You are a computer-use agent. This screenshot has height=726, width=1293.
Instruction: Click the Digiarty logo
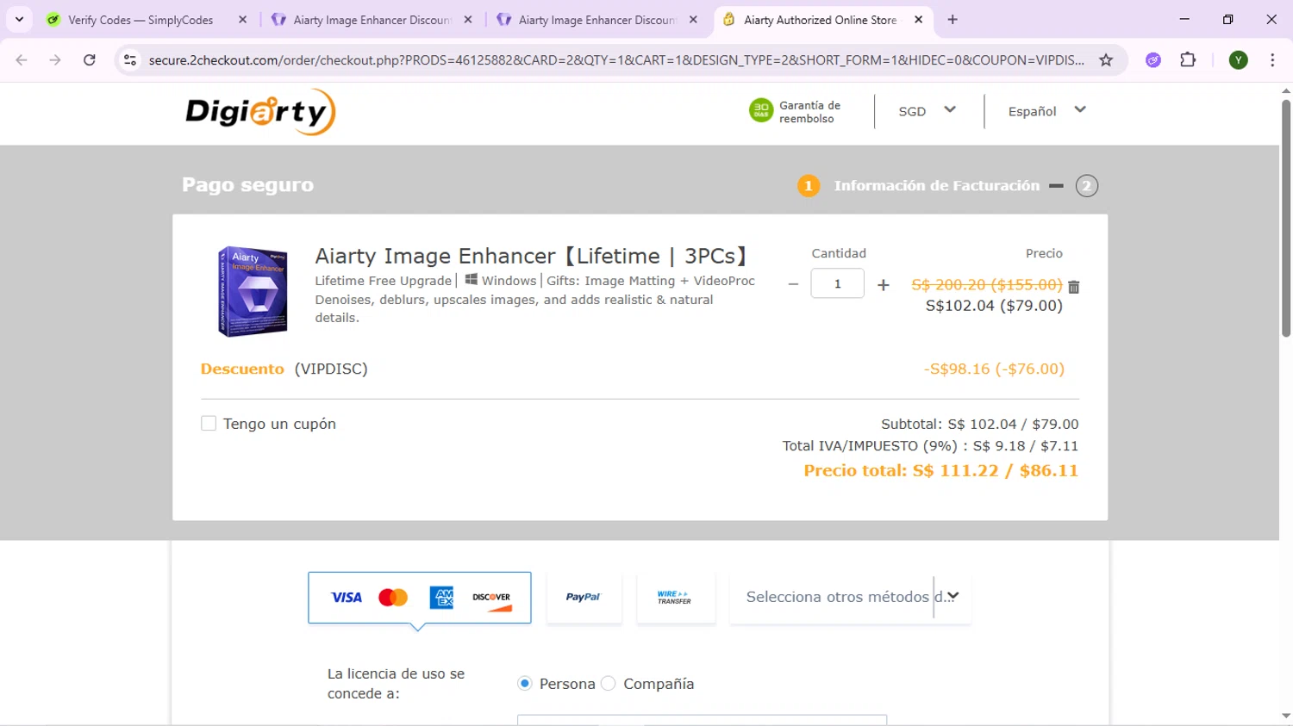(x=260, y=112)
